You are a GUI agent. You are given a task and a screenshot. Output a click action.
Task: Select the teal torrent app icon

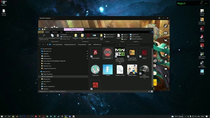pos(95,70)
